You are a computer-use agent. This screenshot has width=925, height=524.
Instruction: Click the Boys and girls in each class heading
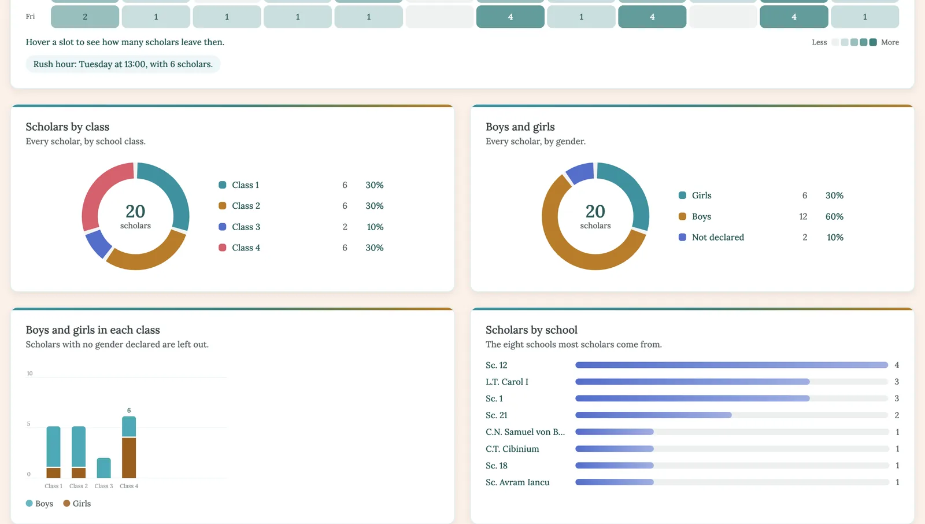pos(93,330)
